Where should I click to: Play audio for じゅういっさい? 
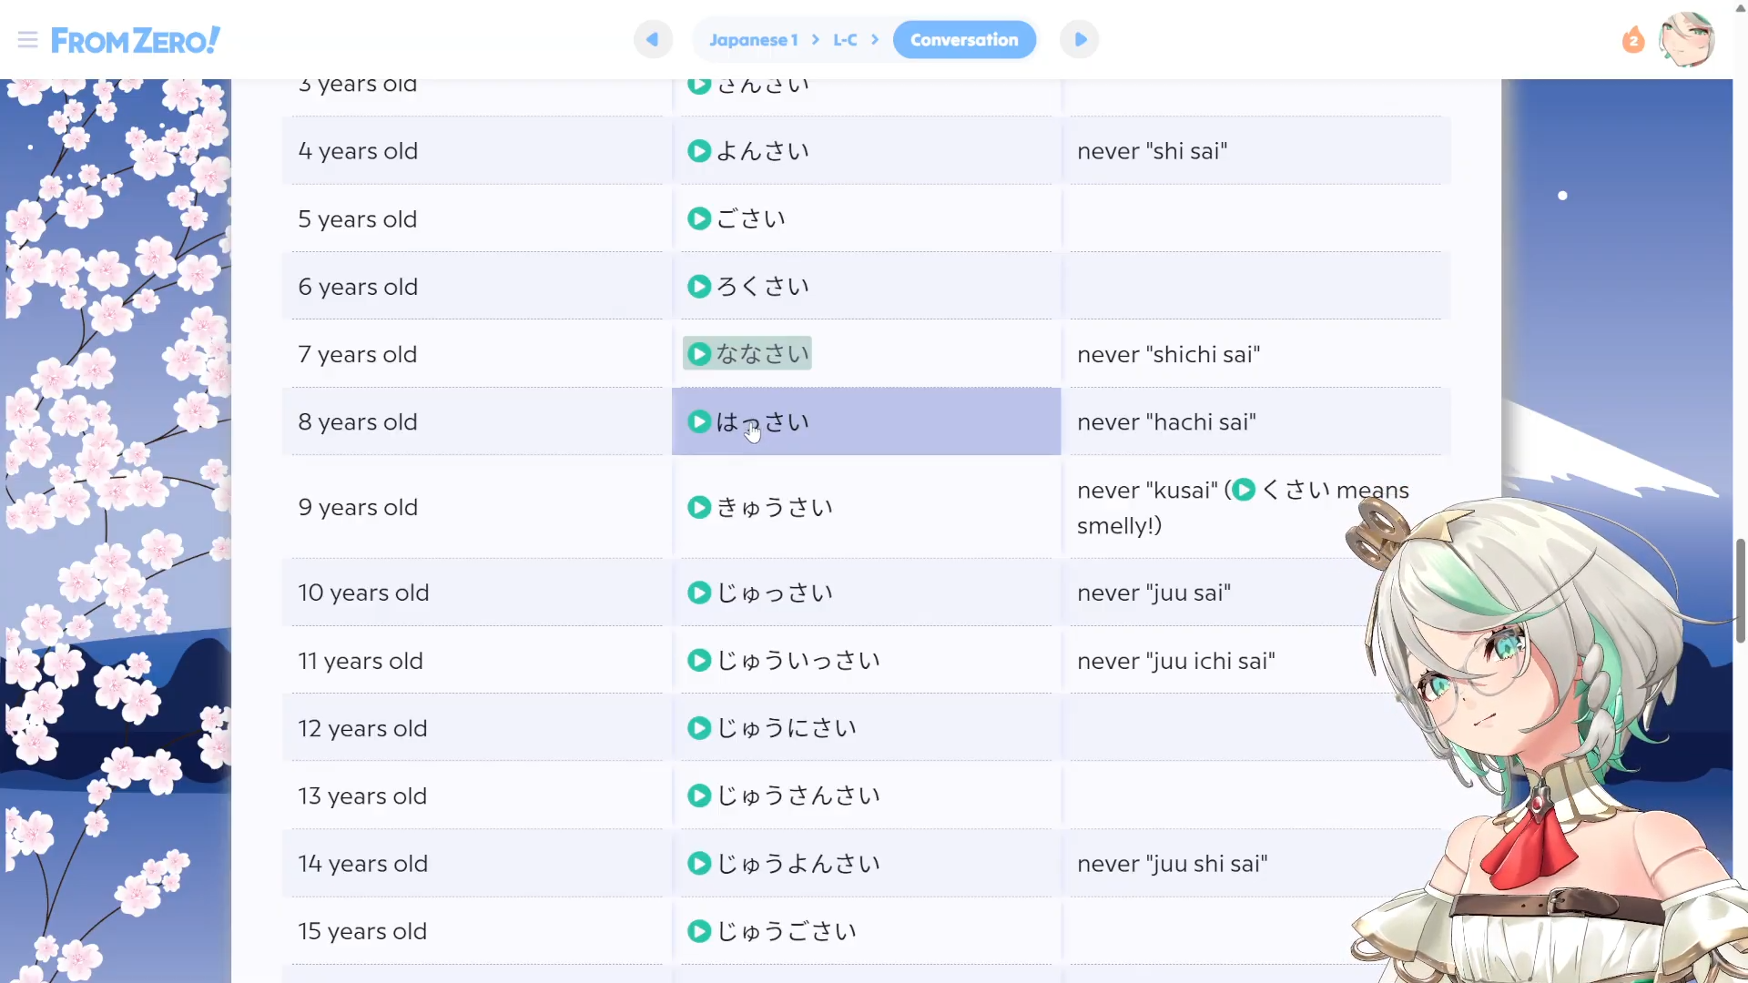click(x=699, y=661)
